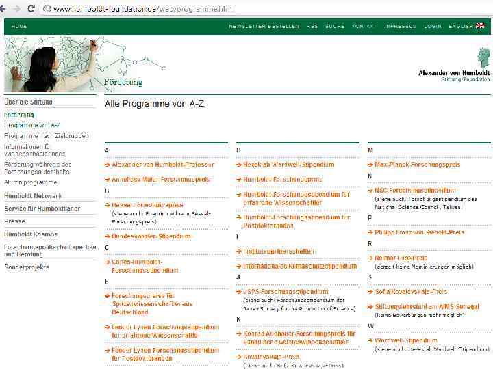Click arrow icon beside Bundeskanzler-Stipendium
Image resolution: width=493 pixels, height=369 pixels.
coord(108,236)
